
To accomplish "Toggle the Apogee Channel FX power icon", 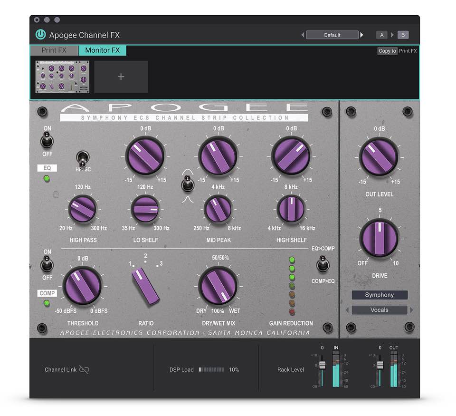I will click(x=41, y=34).
